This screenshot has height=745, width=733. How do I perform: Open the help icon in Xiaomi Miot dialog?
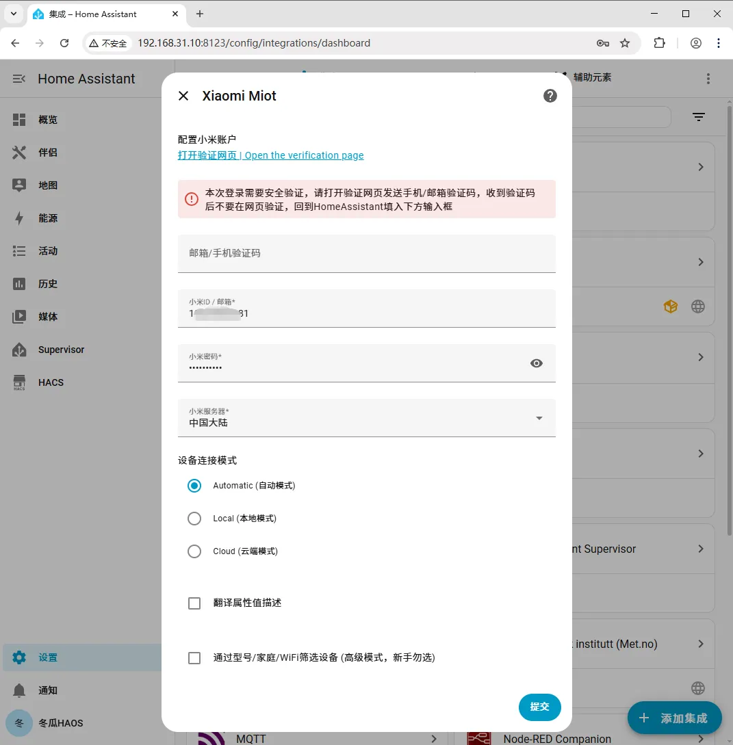[550, 96]
